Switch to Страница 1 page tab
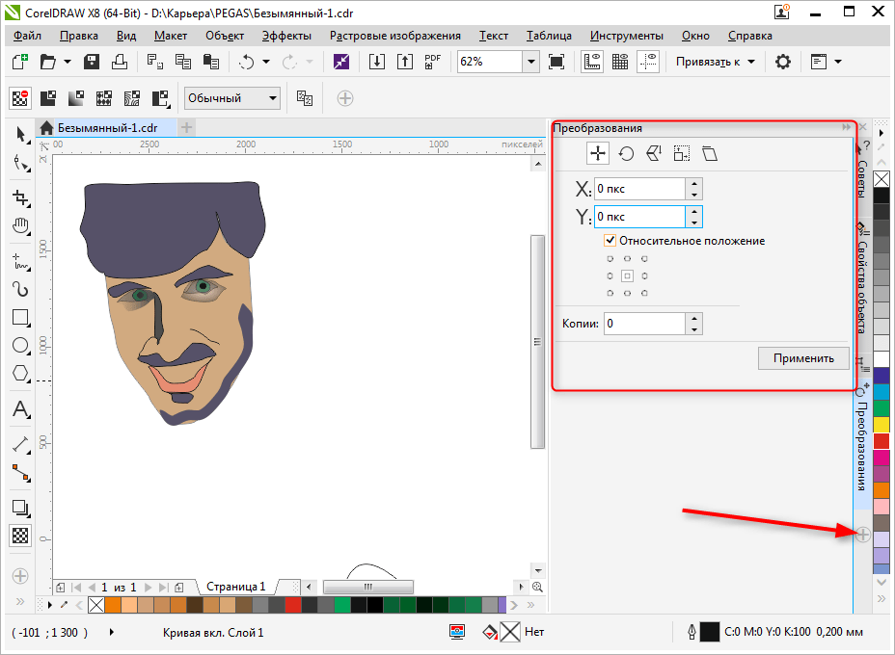 click(235, 587)
